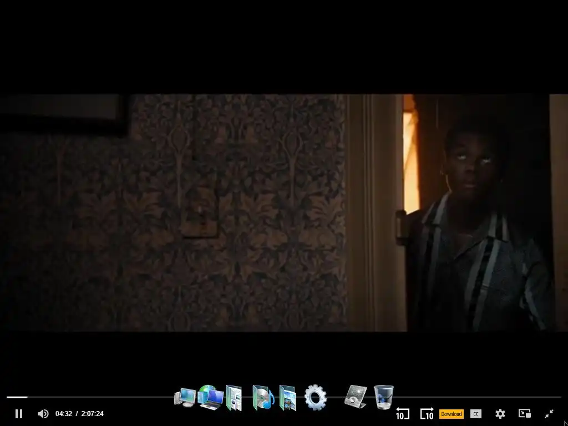Screen dimensions: 568x426
Task: Click the yellow Download button
Action: (x=452, y=414)
